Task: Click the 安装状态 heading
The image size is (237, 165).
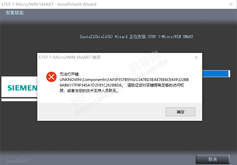Action: point(15,13)
